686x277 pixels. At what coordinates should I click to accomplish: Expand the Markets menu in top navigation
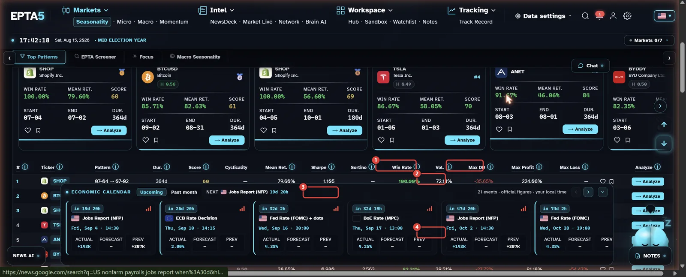point(85,10)
